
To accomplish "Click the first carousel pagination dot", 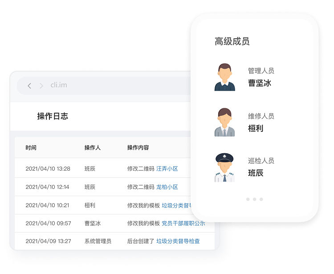I will coord(248,199).
